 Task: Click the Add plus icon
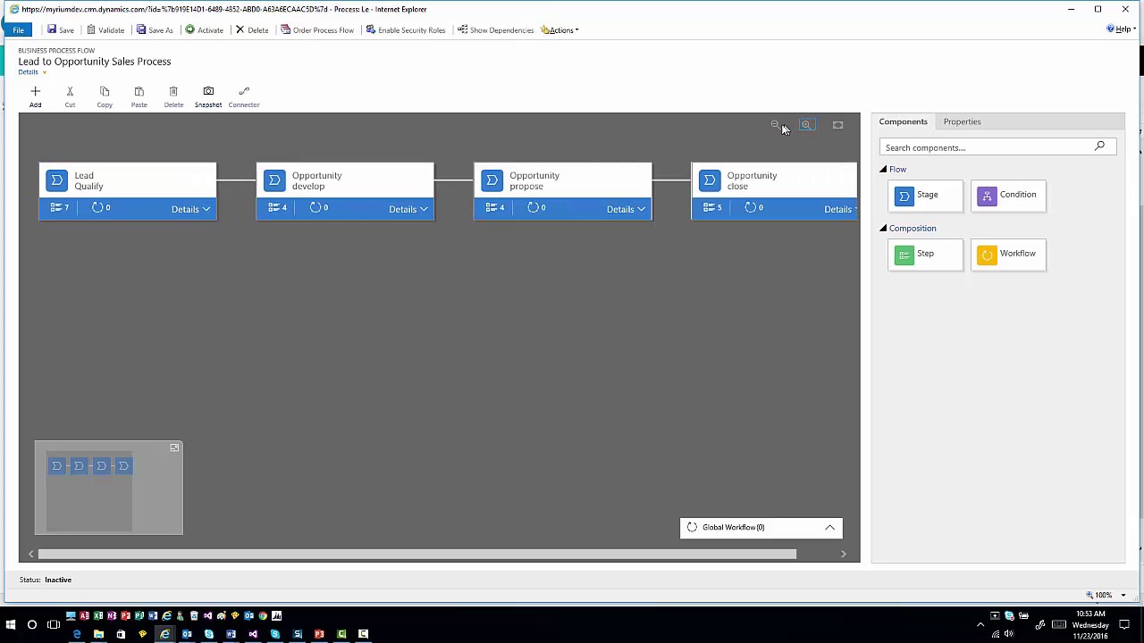(x=35, y=91)
